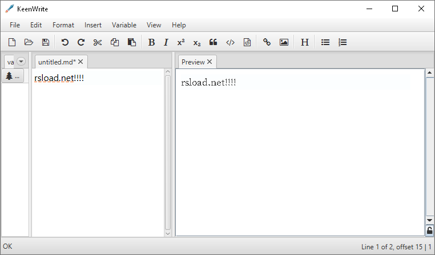The image size is (435, 255).
Task: Open the View menu
Action: [154, 25]
